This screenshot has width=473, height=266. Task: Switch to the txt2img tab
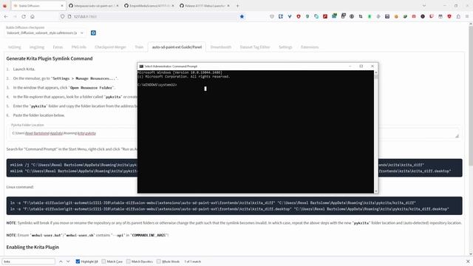click(x=15, y=47)
